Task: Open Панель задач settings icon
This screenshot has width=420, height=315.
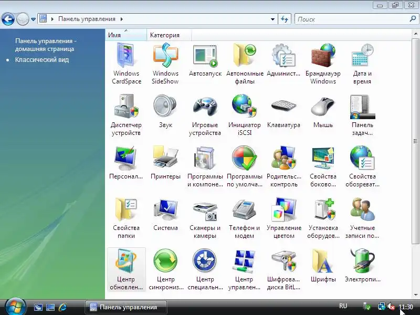Action: coord(362,115)
